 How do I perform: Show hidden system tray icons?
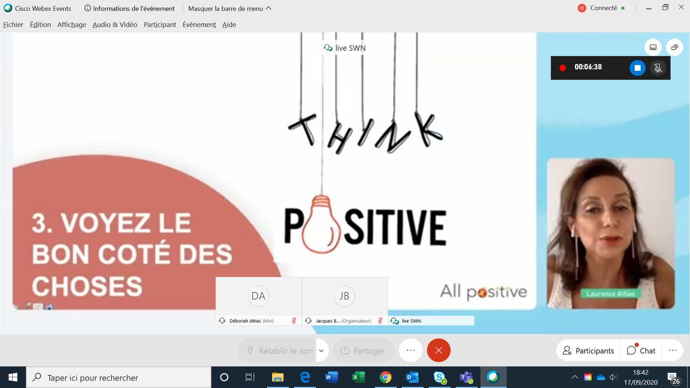pos(574,377)
